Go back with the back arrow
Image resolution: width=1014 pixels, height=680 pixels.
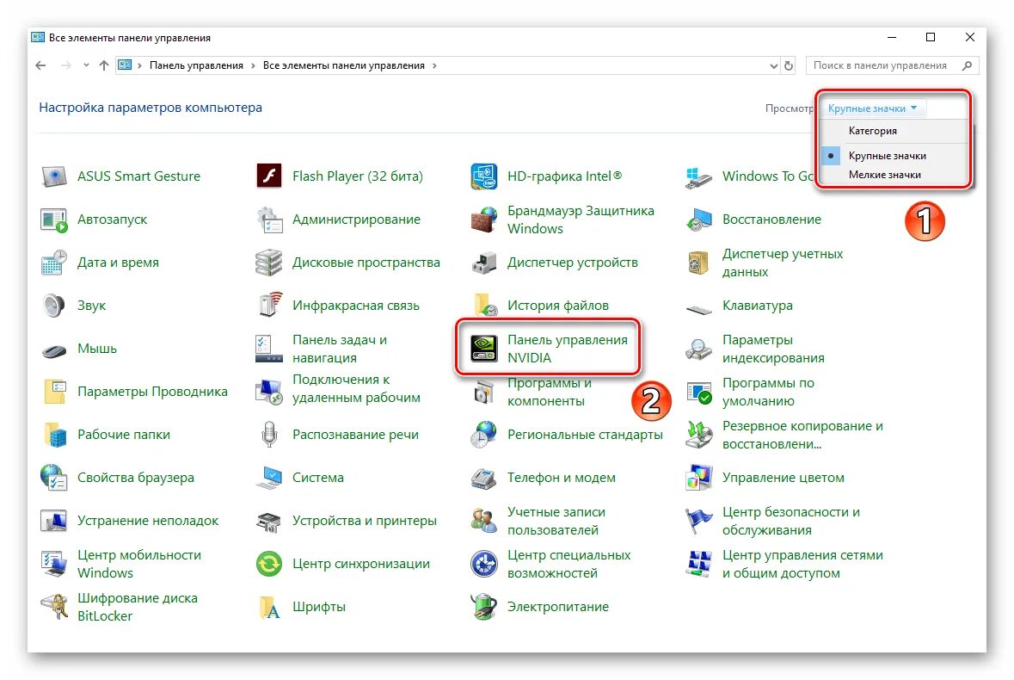tap(40, 65)
